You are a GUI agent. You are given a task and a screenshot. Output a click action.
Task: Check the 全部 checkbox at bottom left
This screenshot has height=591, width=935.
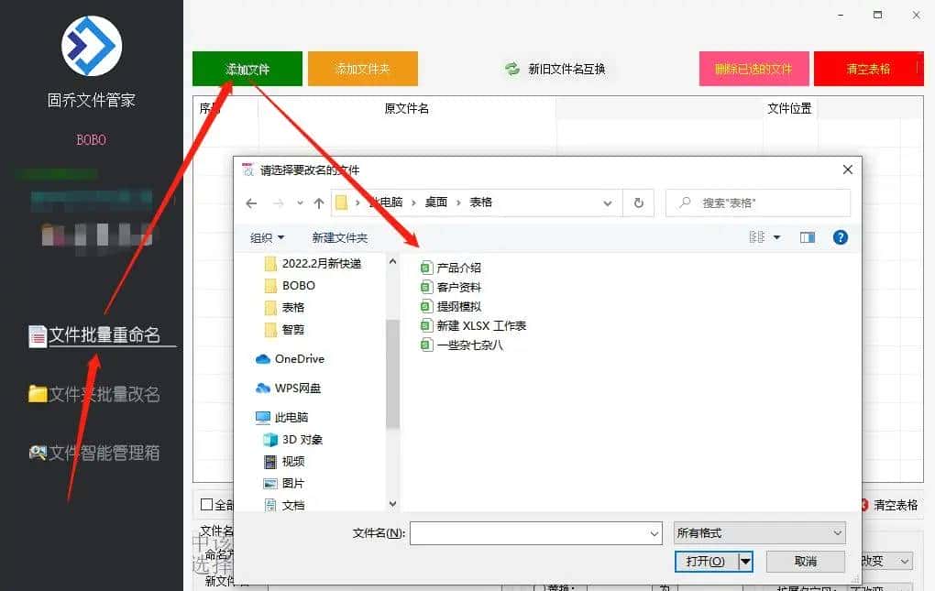208,504
